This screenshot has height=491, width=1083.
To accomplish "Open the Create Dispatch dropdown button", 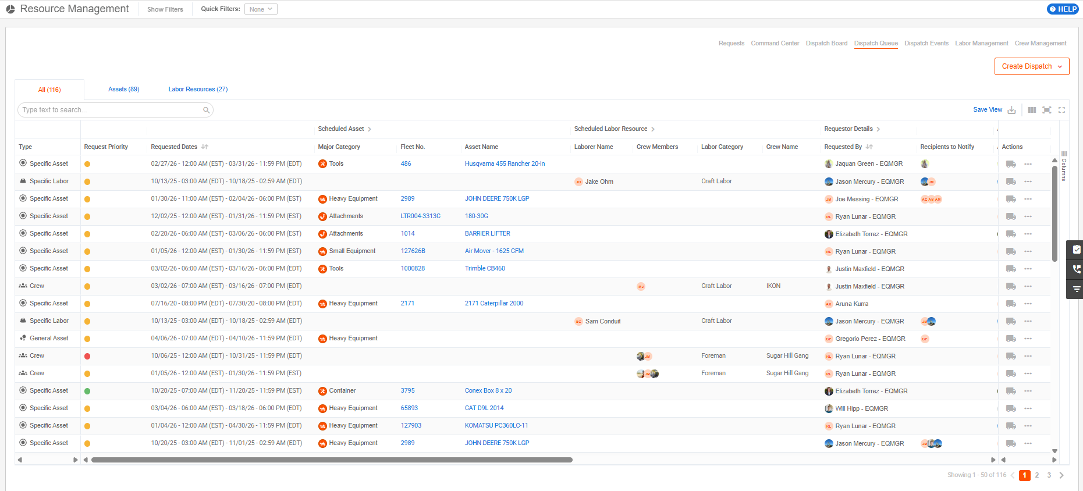I will (x=1032, y=66).
